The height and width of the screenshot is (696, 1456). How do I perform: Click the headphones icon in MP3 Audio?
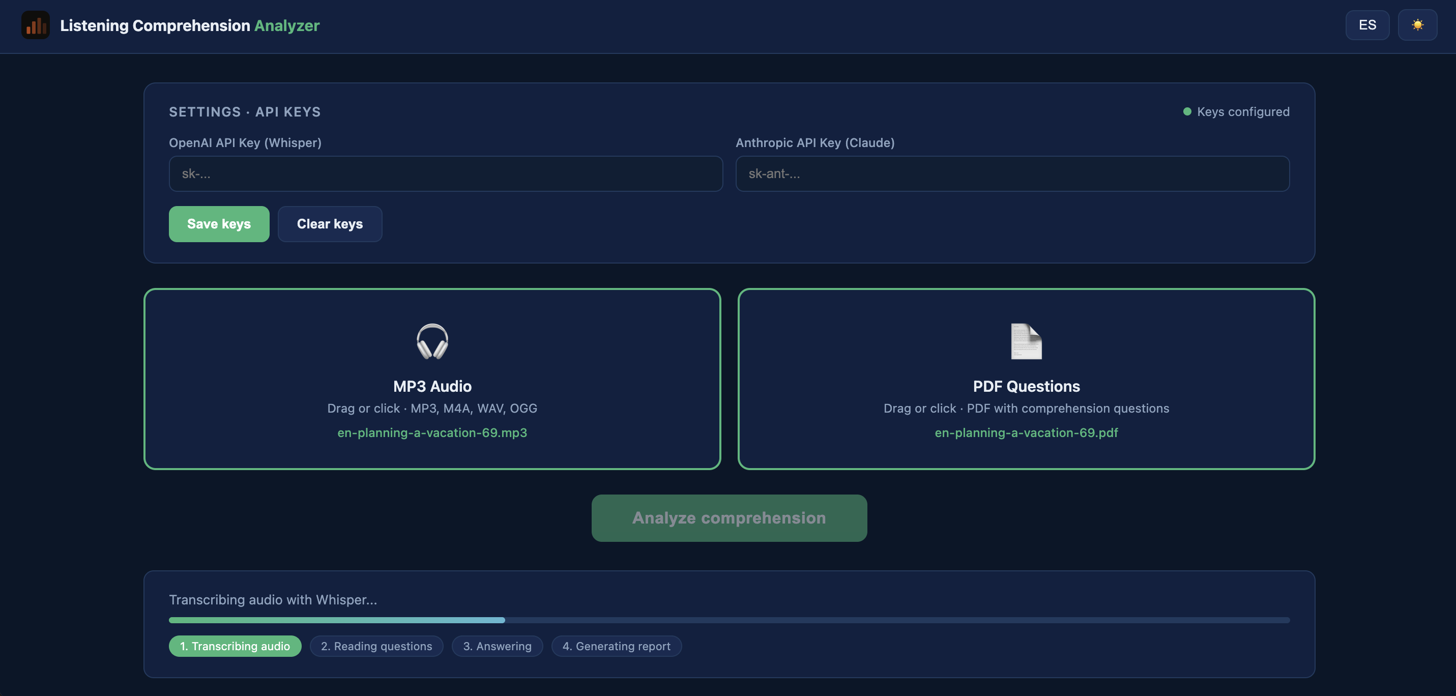[x=432, y=341]
